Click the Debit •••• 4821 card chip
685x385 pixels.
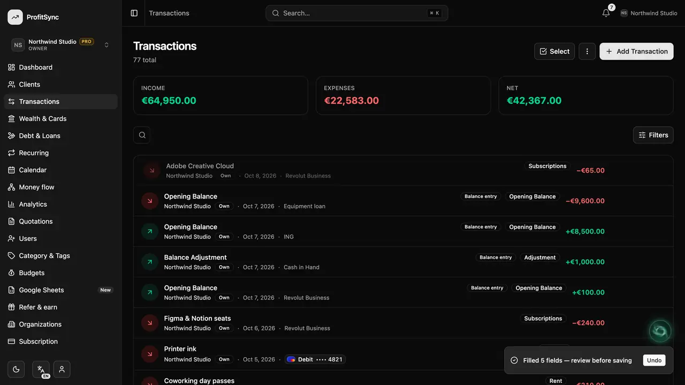315,359
